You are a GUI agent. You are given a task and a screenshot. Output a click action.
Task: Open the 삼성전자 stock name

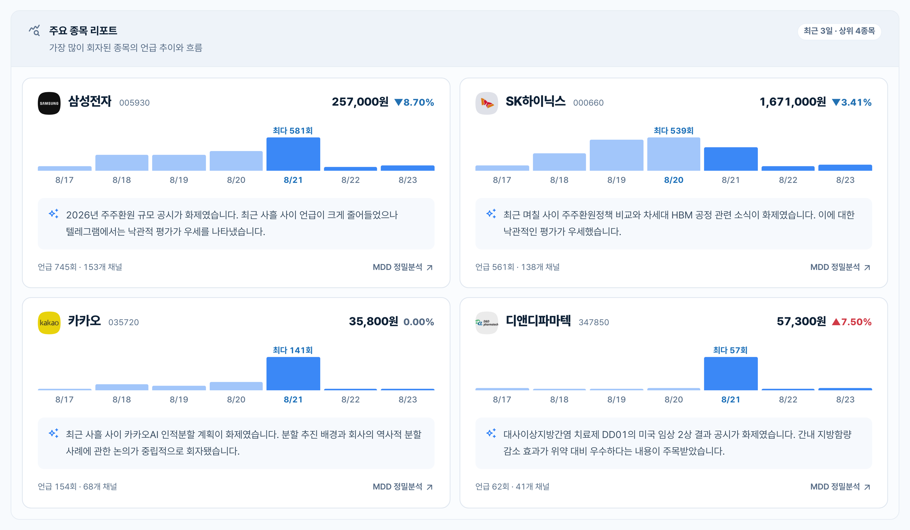90,101
